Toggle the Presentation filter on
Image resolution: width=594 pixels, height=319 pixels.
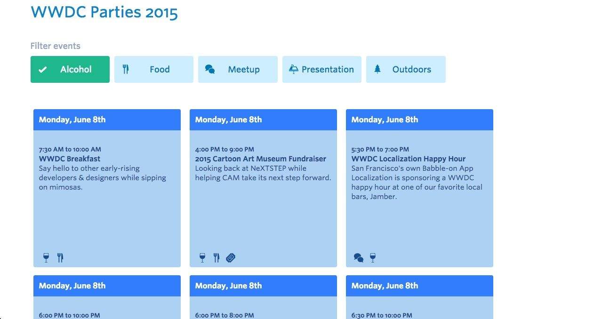pyautogui.click(x=322, y=70)
